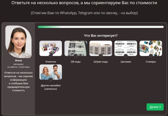Click the arrow chevron on Далее button
This screenshot has width=168, height=116.
[160, 107]
